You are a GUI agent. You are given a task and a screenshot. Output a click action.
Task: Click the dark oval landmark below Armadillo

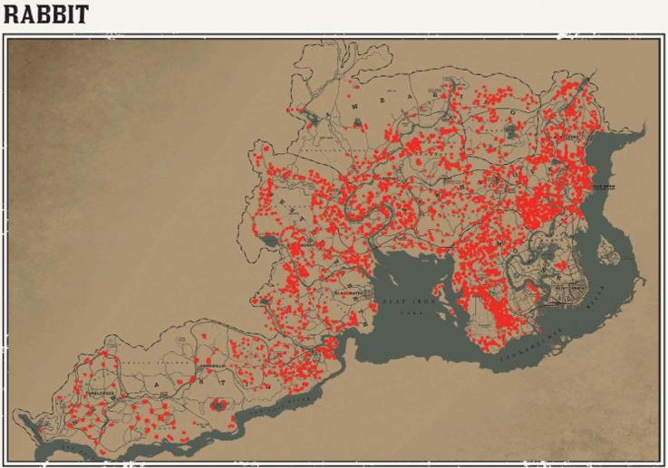(218, 405)
